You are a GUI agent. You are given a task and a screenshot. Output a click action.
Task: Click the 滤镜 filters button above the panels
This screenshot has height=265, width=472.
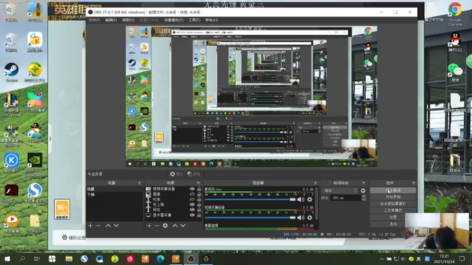[x=194, y=174]
